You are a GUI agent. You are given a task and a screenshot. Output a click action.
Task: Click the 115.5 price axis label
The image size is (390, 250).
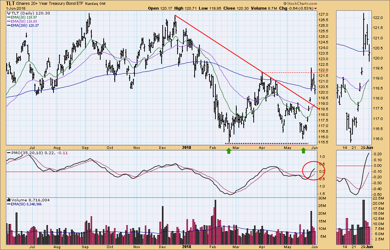coord(323,143)
